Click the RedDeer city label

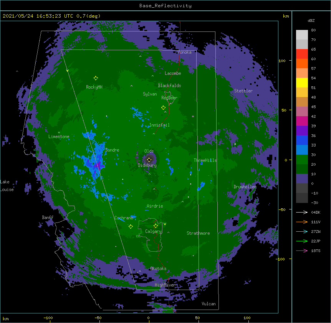(169, 97)
